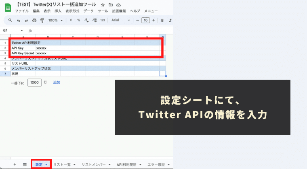Open the 編集 menu
This screenshot has width=307, height=169.
36,11
